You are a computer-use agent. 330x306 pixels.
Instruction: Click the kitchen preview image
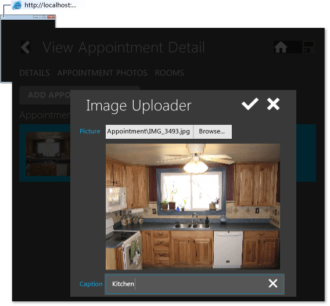[x=192, y=207]
